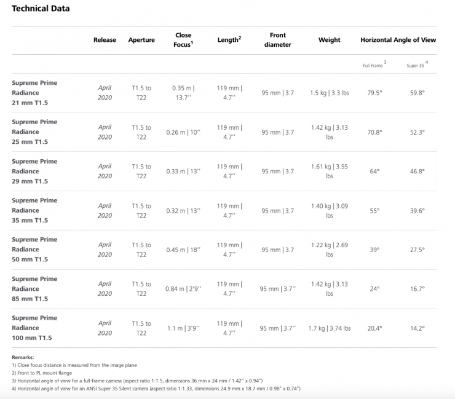
Task: Select the Horizontal Angle of View header
Action: point(398,40)
